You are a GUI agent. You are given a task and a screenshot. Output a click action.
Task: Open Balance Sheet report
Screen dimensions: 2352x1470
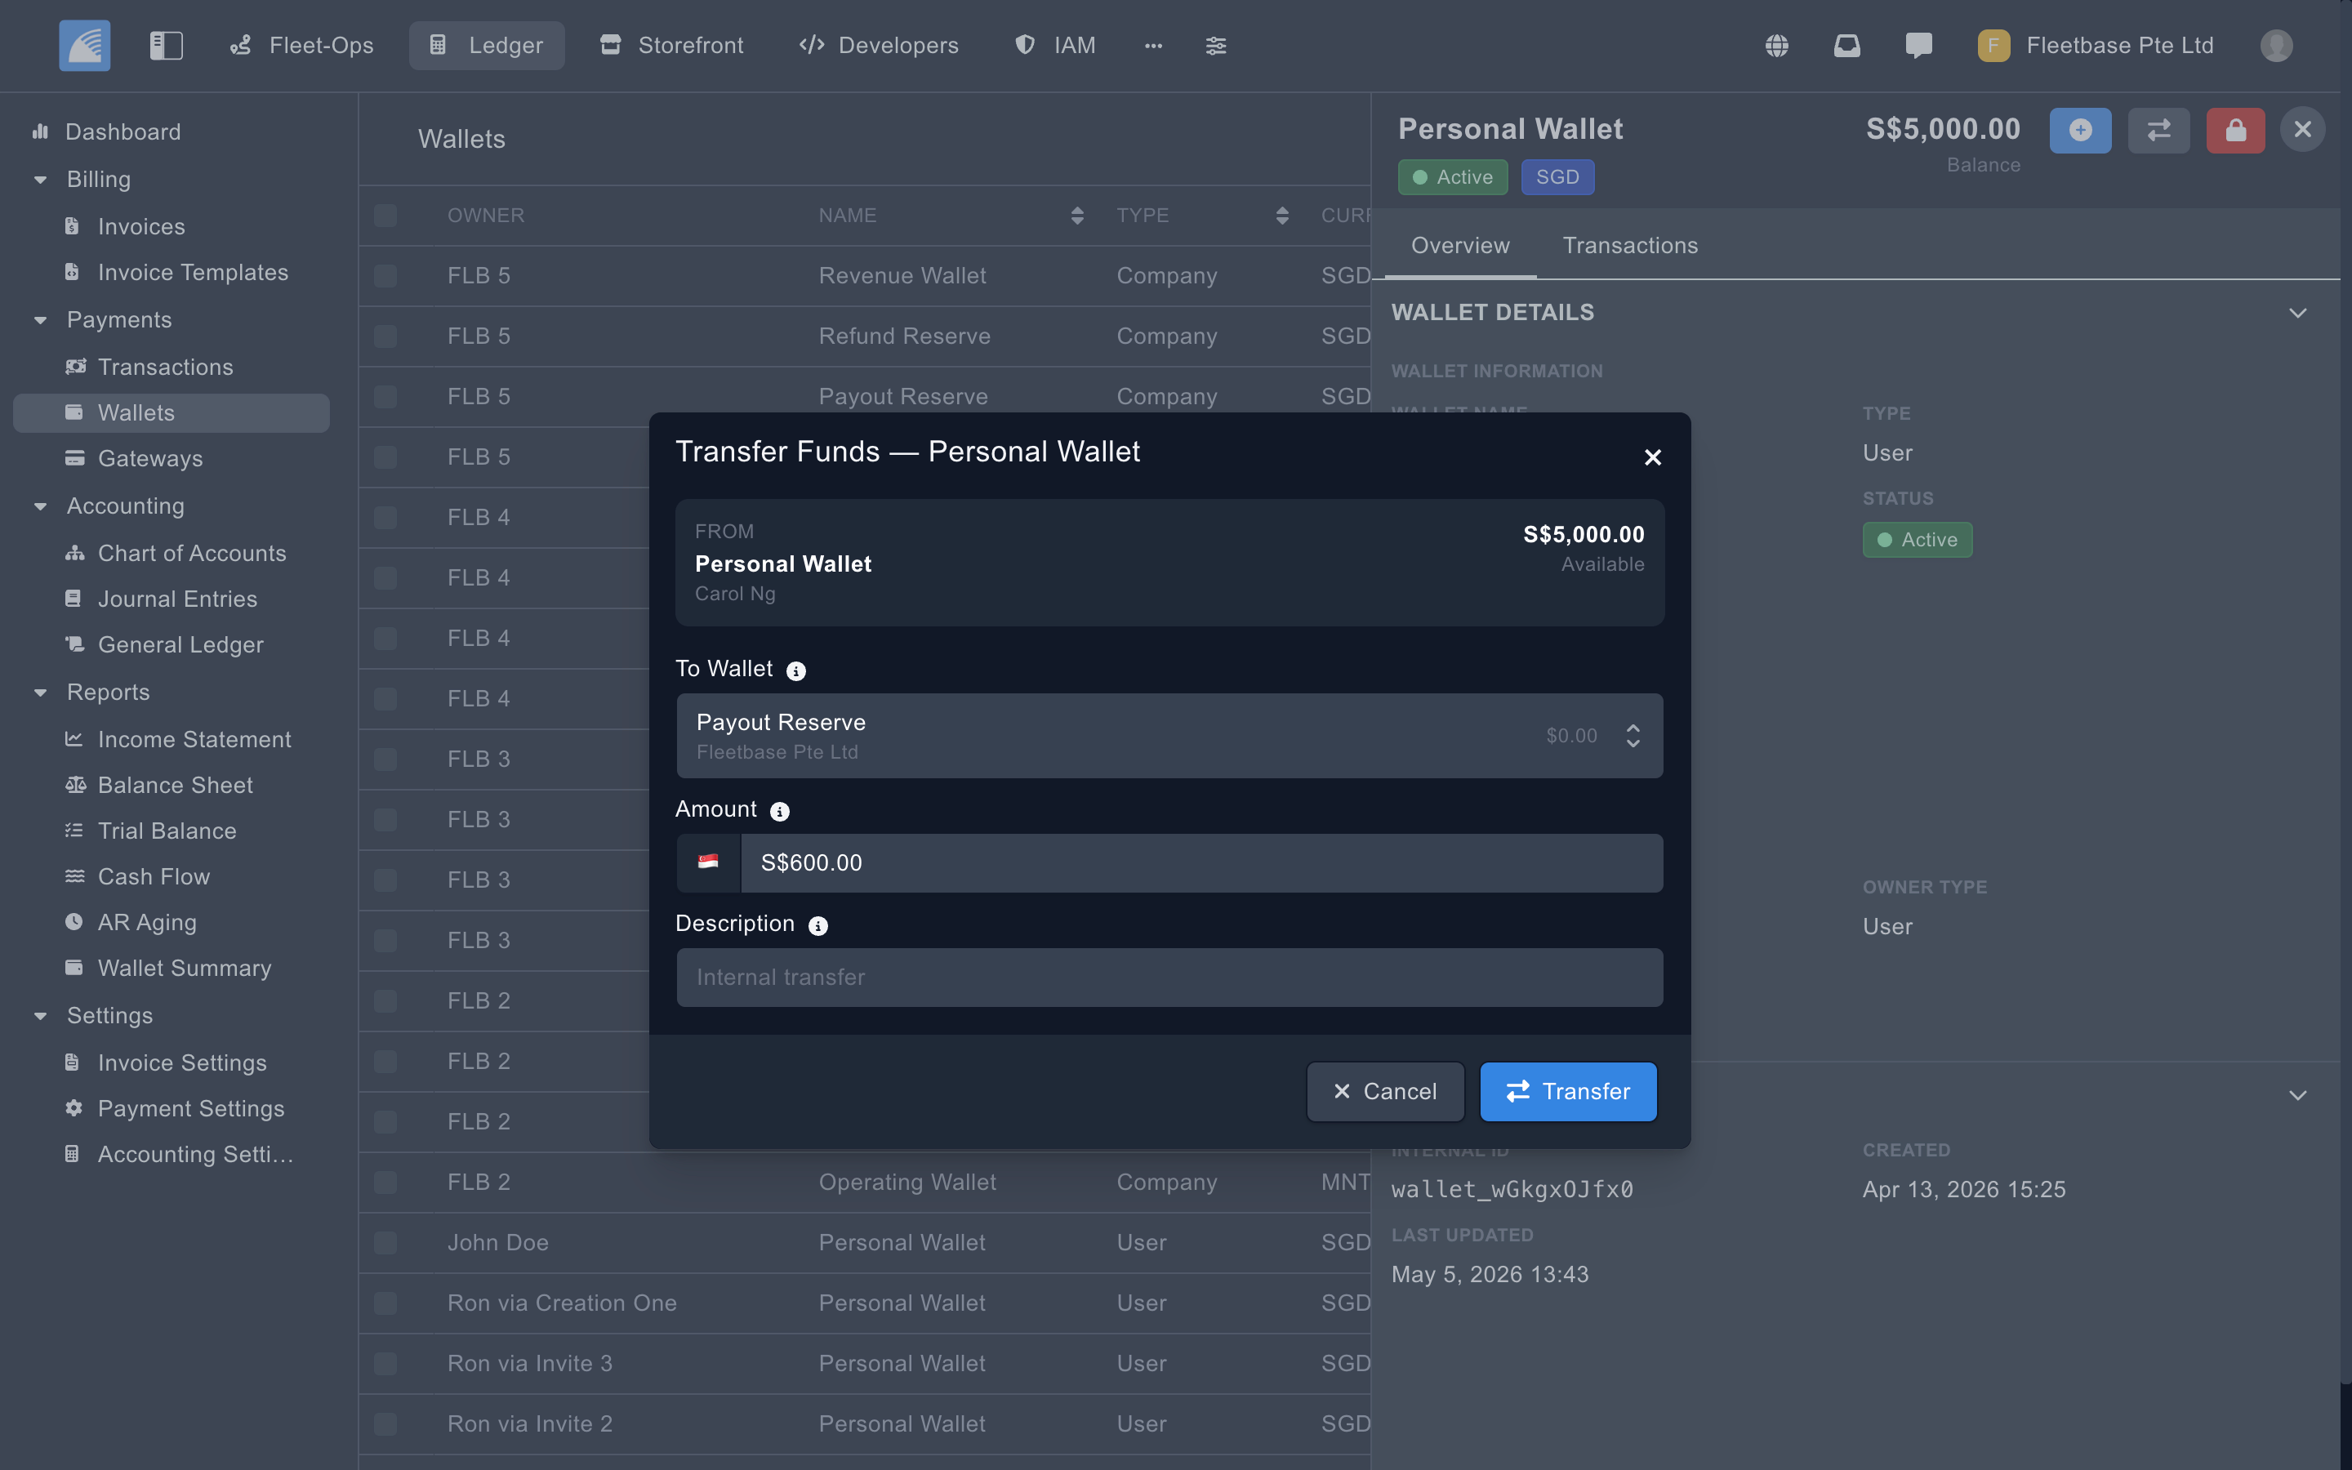pyautogui.click(x=175, y=785)
